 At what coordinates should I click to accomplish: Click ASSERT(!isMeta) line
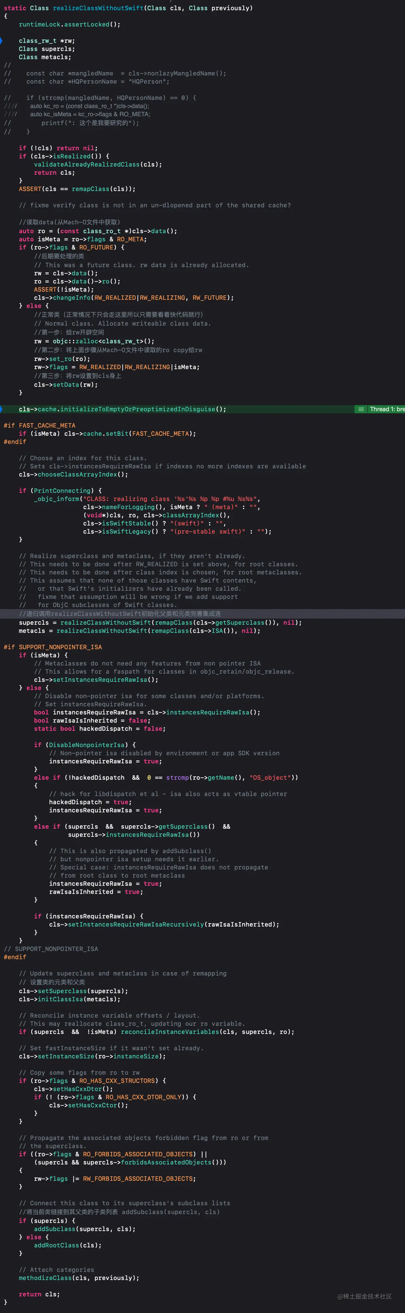click(x=64, y=290)
